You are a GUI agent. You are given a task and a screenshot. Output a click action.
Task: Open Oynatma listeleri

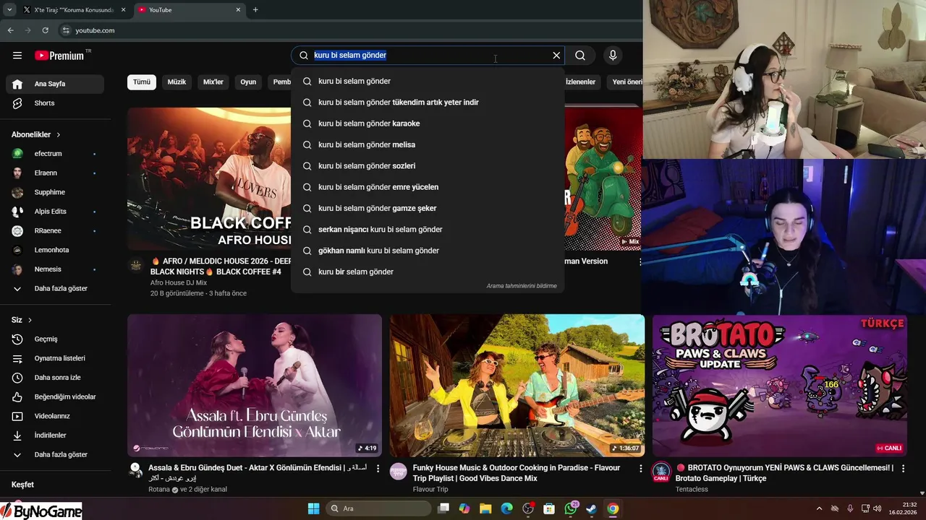[55, 358]
